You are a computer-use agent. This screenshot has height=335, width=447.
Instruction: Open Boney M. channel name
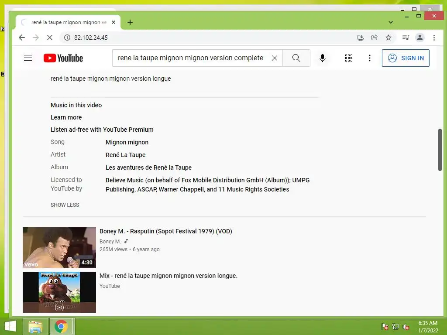110,242
